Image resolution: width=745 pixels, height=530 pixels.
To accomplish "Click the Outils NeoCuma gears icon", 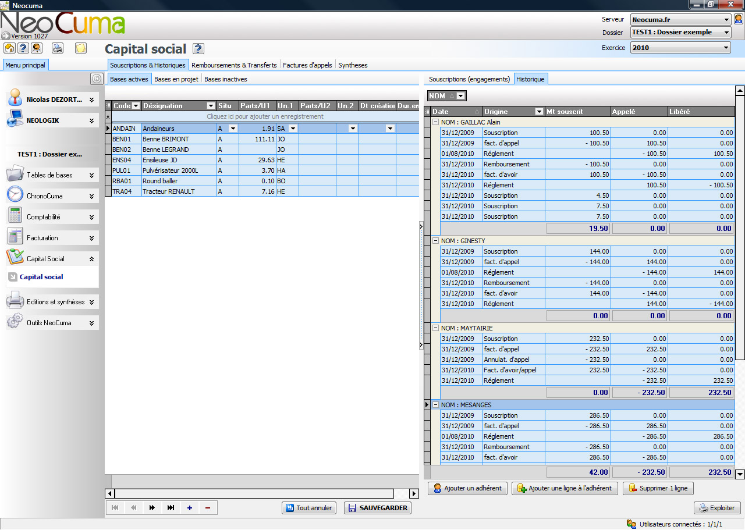I will (15, 322).
